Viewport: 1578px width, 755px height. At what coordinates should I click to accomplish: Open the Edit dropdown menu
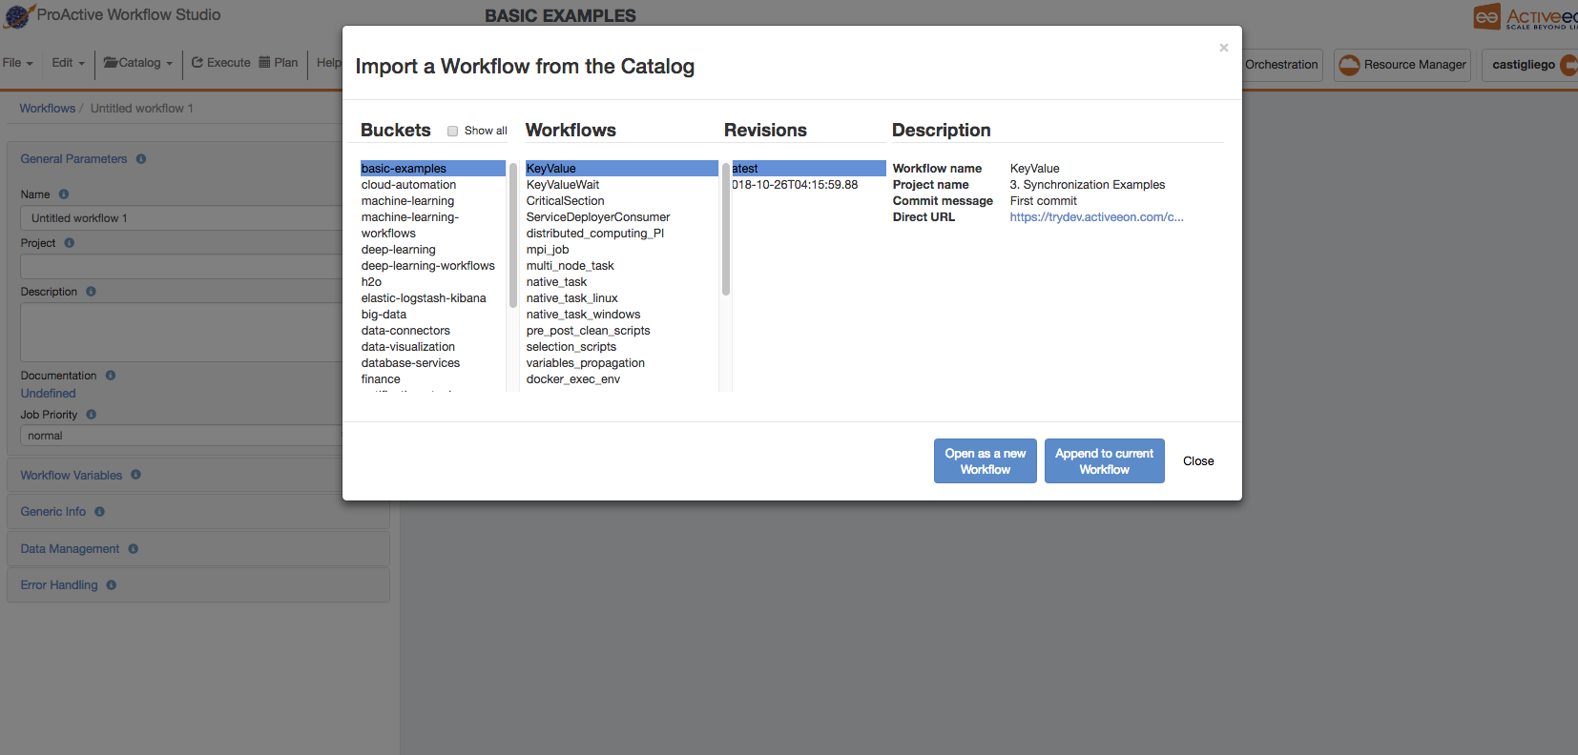[x=68, y=63]
